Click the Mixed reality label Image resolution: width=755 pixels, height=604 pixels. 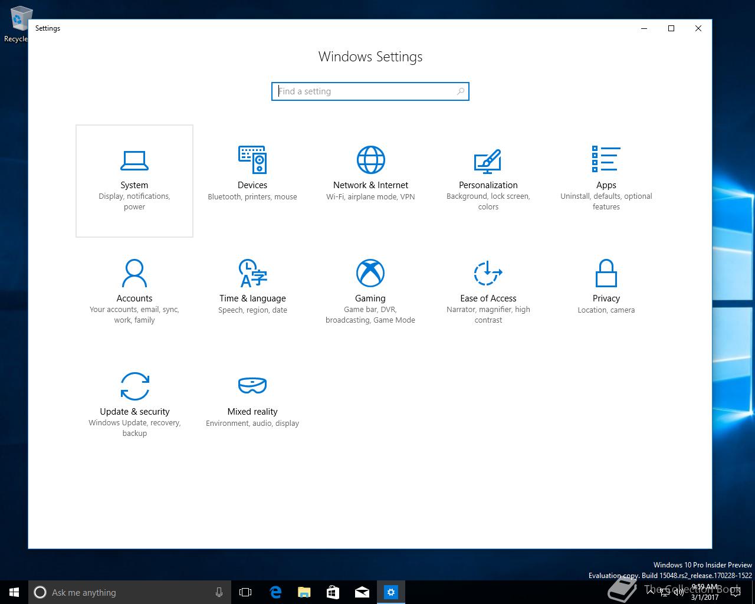[252, 412]
